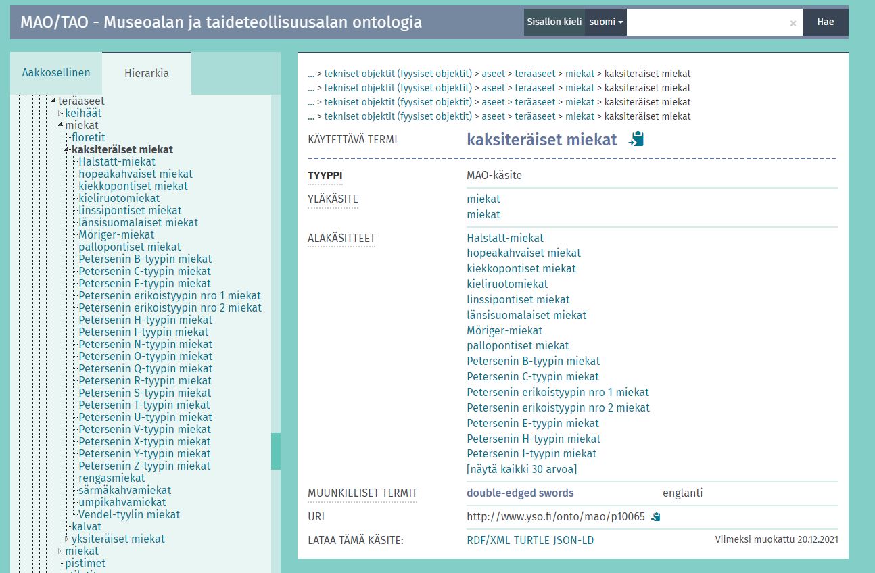Viewport: 875px width, 573px height.
Task: Clear the search field with the x icon
Action: (x=793, y=23)
